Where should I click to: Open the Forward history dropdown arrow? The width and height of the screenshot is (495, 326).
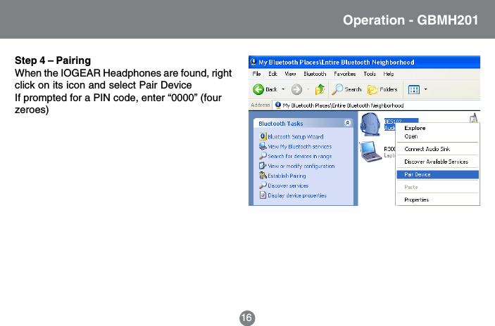click(308, 89)
